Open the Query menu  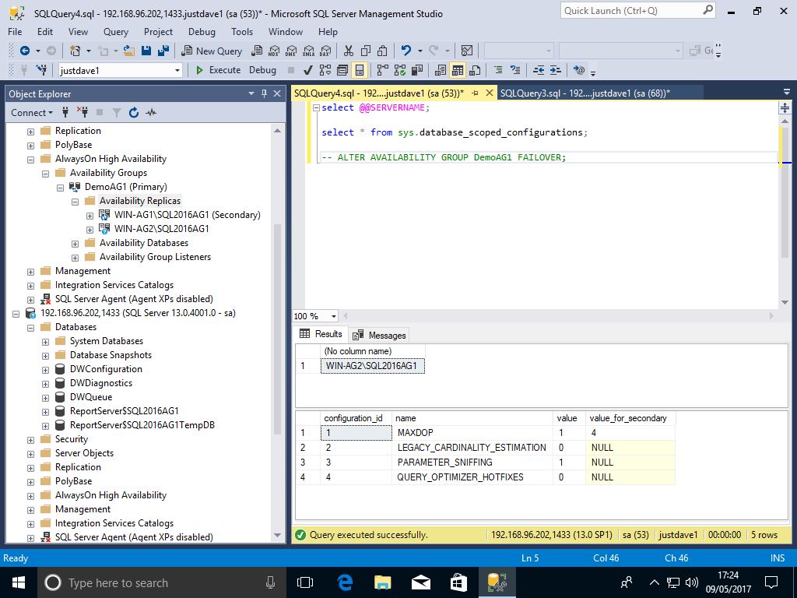point(116,32)
